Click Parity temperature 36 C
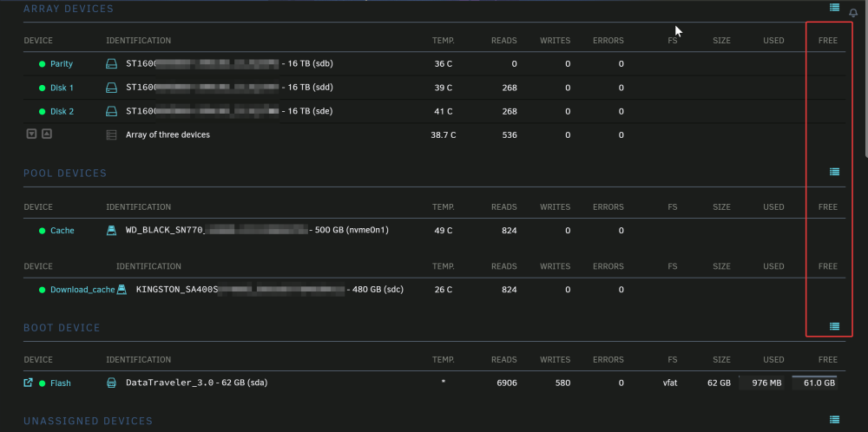 (x=444, y=64)
